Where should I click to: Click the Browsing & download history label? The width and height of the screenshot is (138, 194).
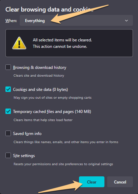coord(40,67)
